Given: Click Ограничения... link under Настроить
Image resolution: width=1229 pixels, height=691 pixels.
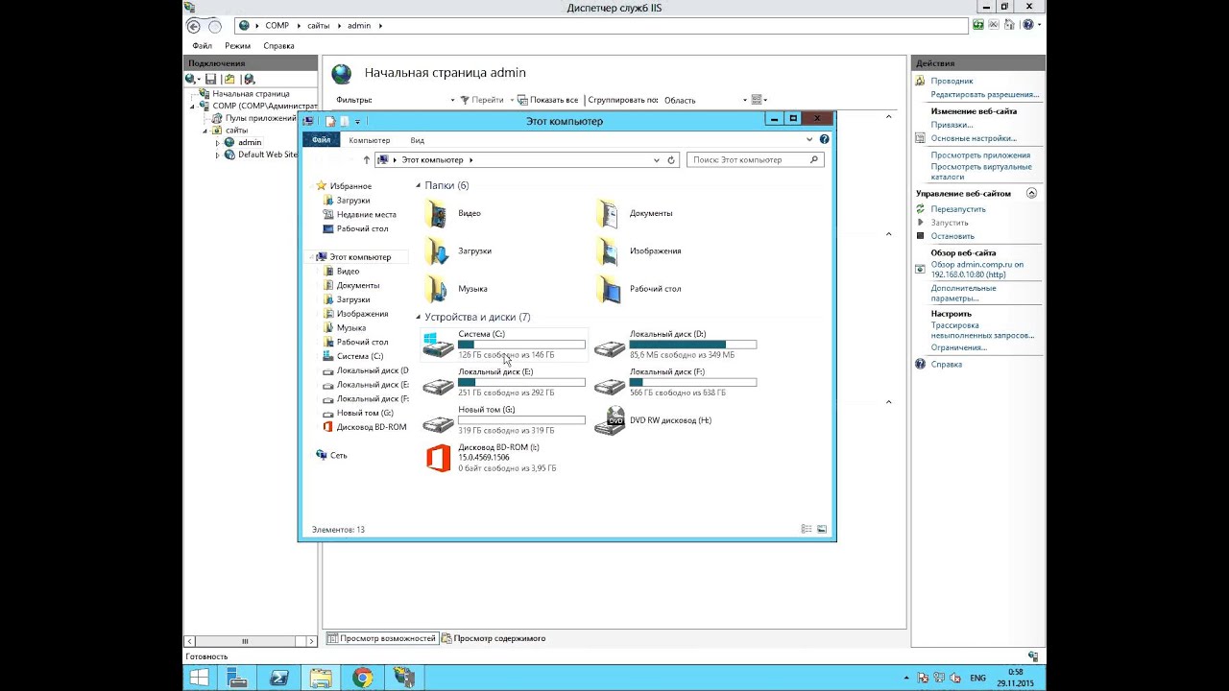Looking at the screenshot, I should click(958, 347).
